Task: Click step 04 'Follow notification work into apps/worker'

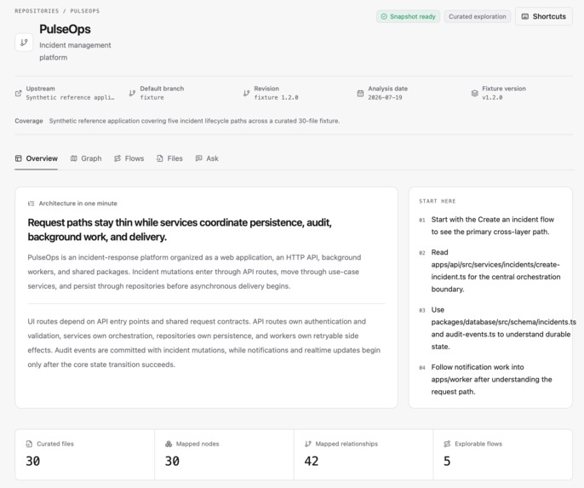Action: pos(492,379)
